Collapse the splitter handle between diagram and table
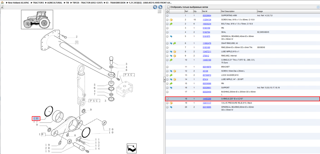 pos(164,80)
